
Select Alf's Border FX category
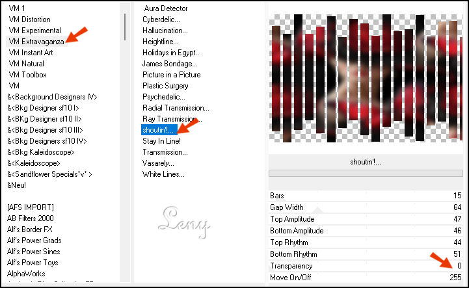(x=30, y=229)
